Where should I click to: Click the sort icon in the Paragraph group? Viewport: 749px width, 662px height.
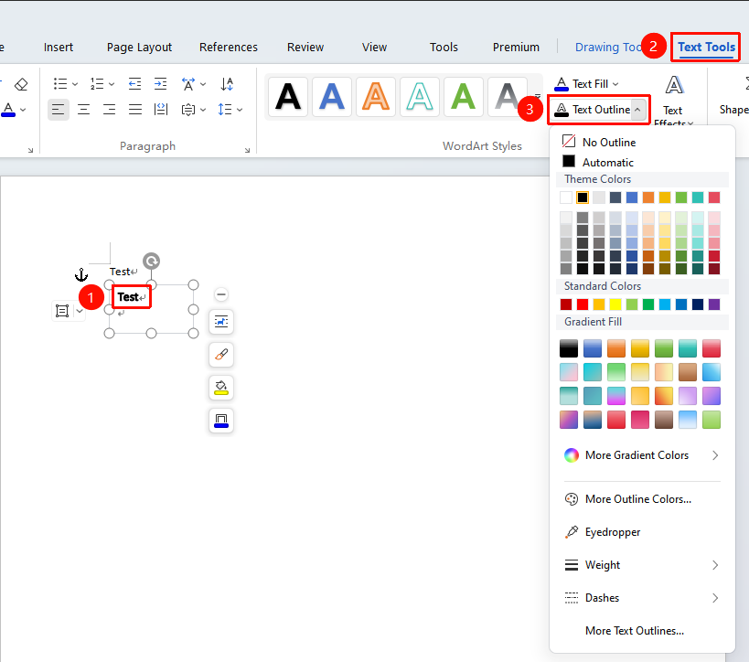227,84
